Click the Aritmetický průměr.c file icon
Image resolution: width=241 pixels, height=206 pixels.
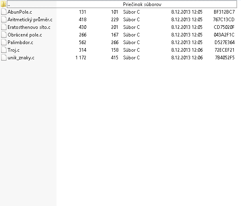(x=4, y=20)
